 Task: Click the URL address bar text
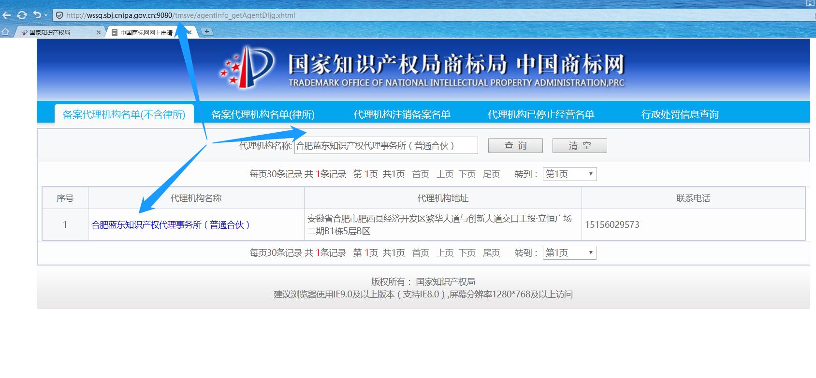180,15
